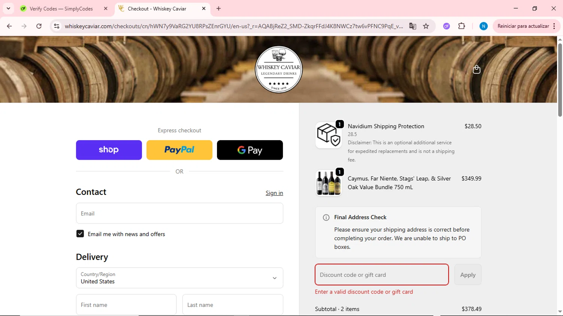The image size is (563, 316).
Task: Click the Whiskey Caviar logo
Action: (x=279, y=69)
